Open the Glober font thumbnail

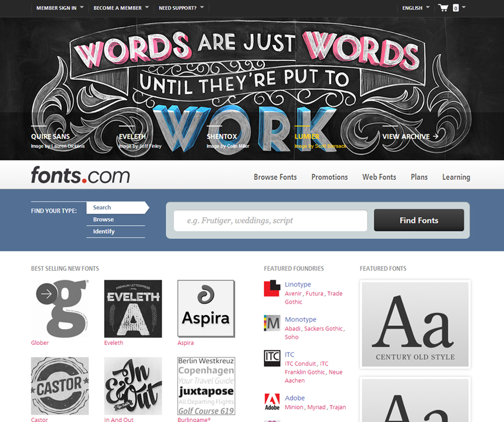(60, 308)
